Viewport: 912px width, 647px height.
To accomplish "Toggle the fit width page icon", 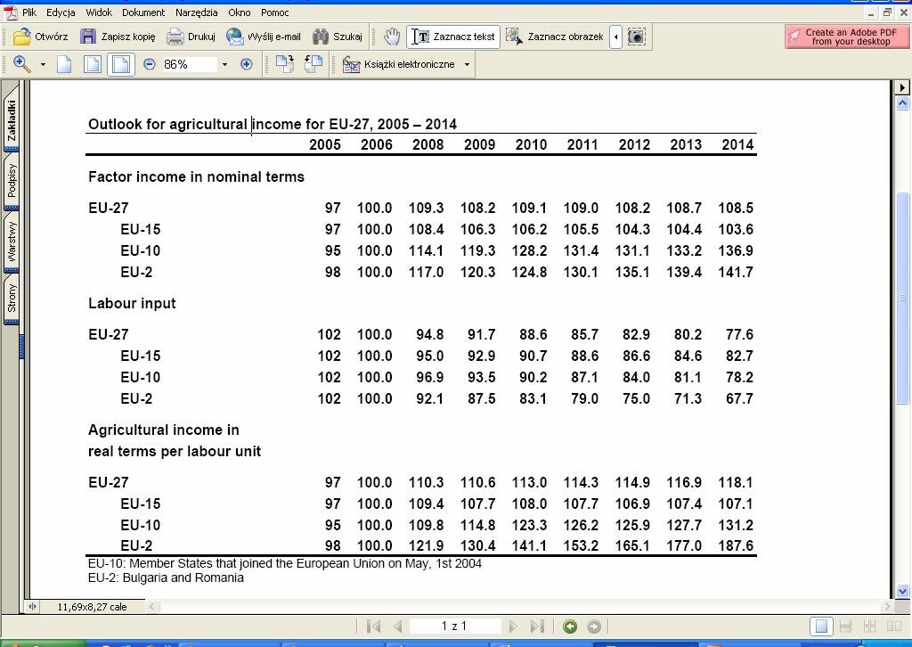I will [121, 64].
